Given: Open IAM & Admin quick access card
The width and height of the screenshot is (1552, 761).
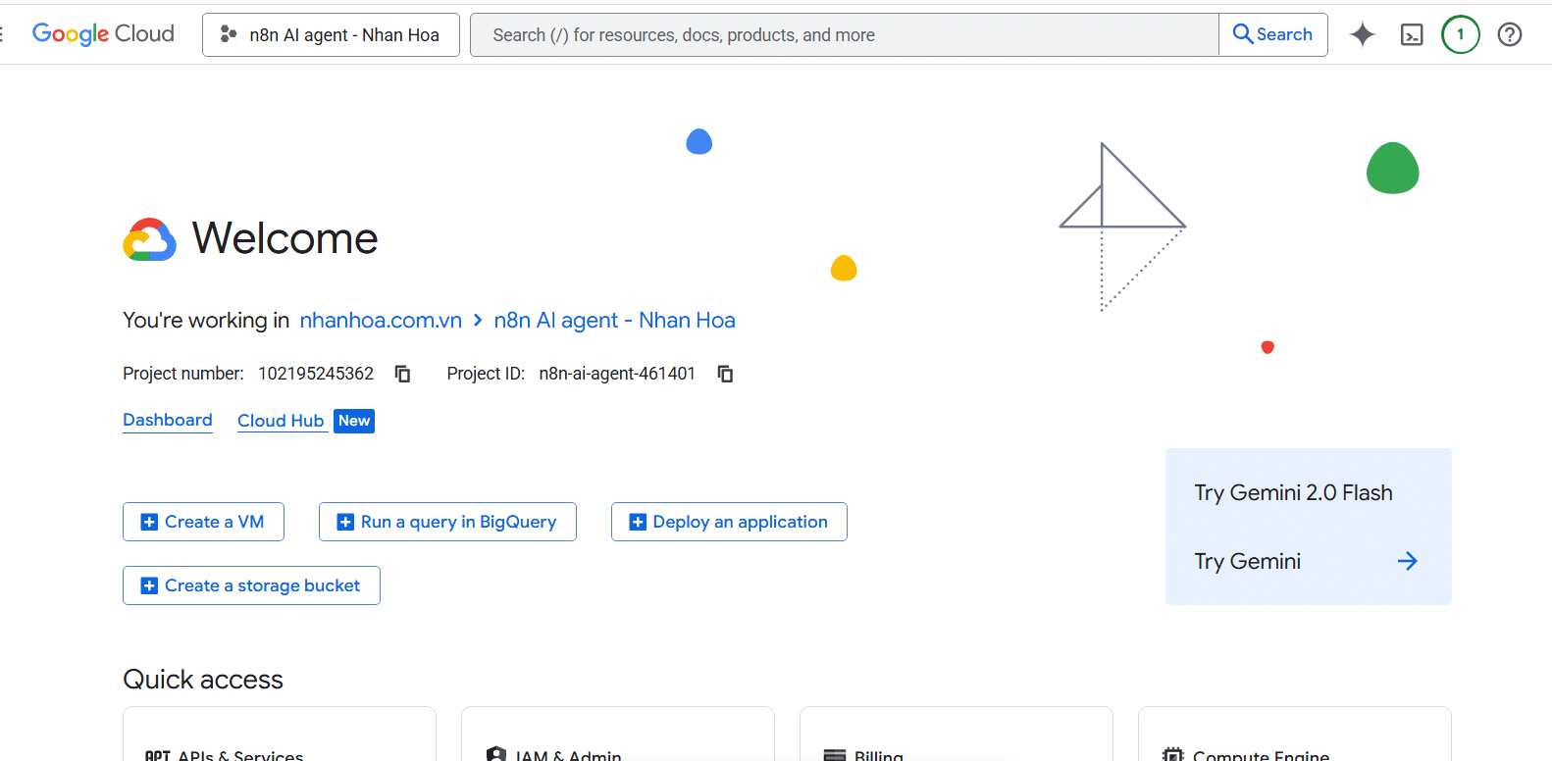Looking at the screenshot, I should (x=618, y=734).
